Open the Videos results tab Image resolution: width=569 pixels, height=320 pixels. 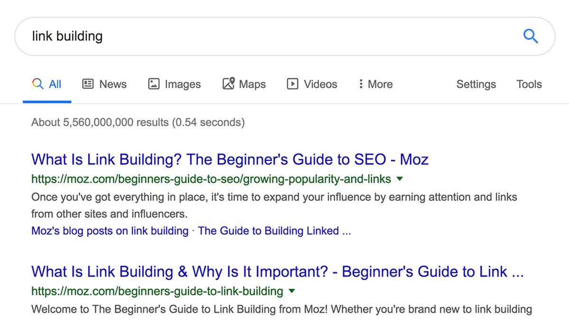[x=320, y=83]
